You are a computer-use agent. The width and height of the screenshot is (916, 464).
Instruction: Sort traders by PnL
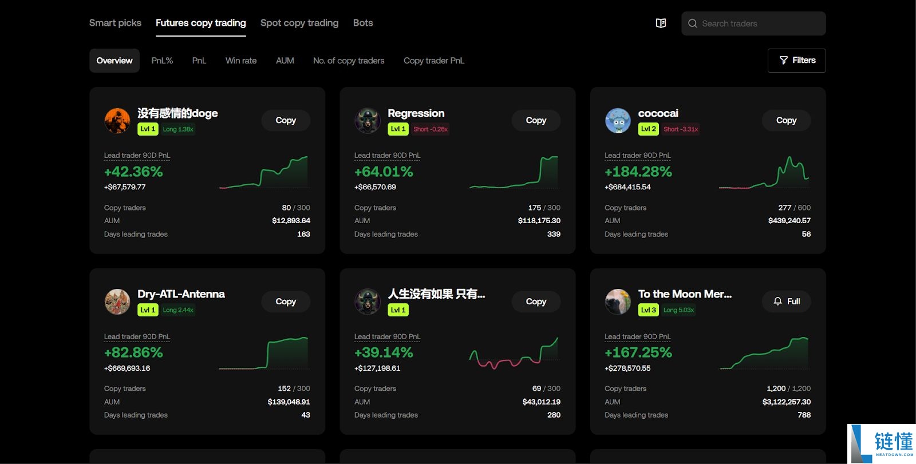pyautogui.click(x=199, y=61)
